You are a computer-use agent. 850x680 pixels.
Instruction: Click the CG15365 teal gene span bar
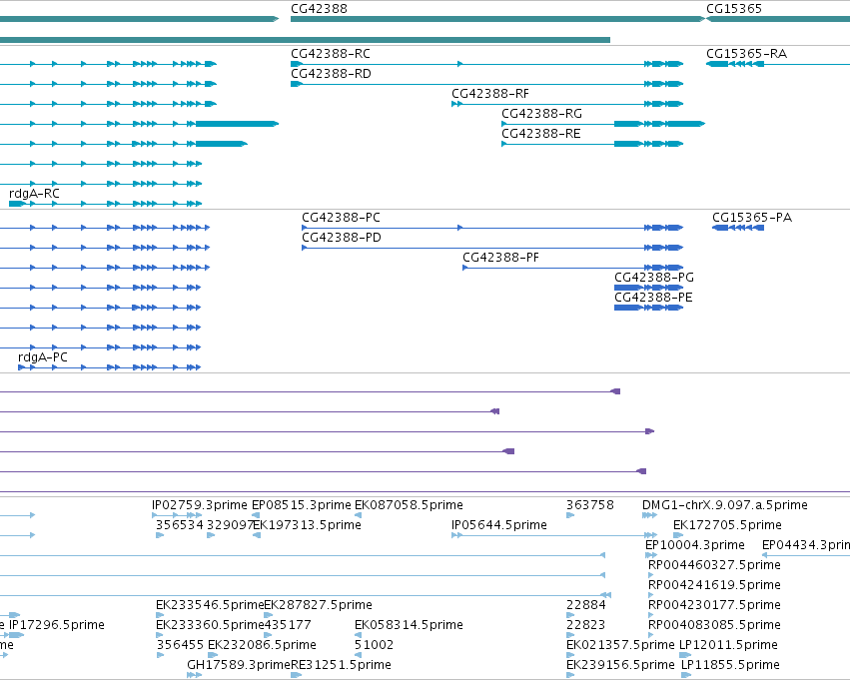[x=778, y=19]
